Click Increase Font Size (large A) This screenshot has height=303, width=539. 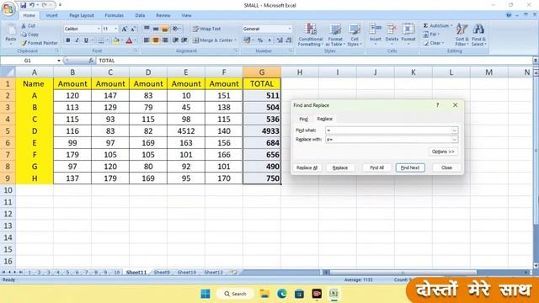pyautogui.click(x=125, y=29)
